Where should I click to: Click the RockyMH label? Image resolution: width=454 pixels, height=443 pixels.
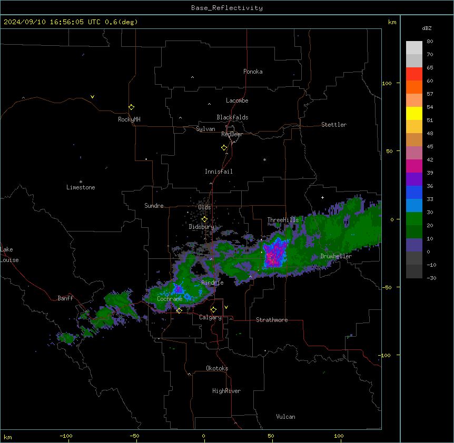click(x=129, y=119)
